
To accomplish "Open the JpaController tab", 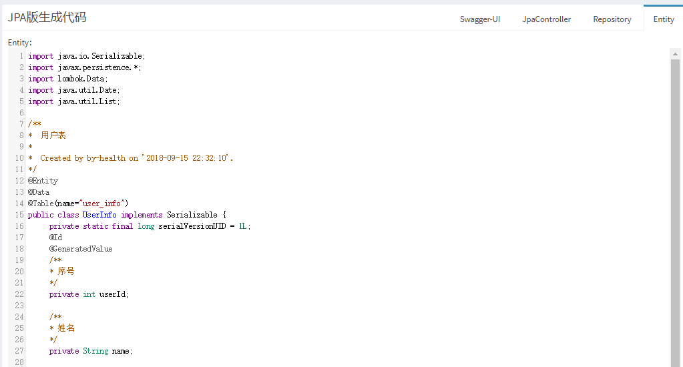I will pos(546,19).
